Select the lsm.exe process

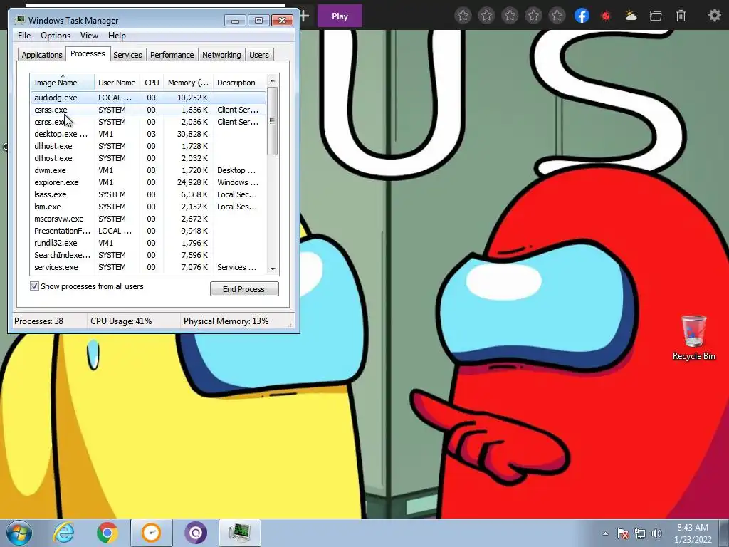point(148,207)
